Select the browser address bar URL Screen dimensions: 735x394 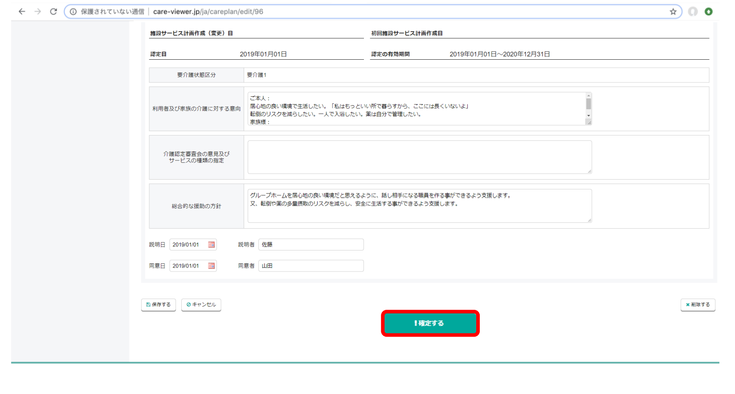[x=208, y=12]
